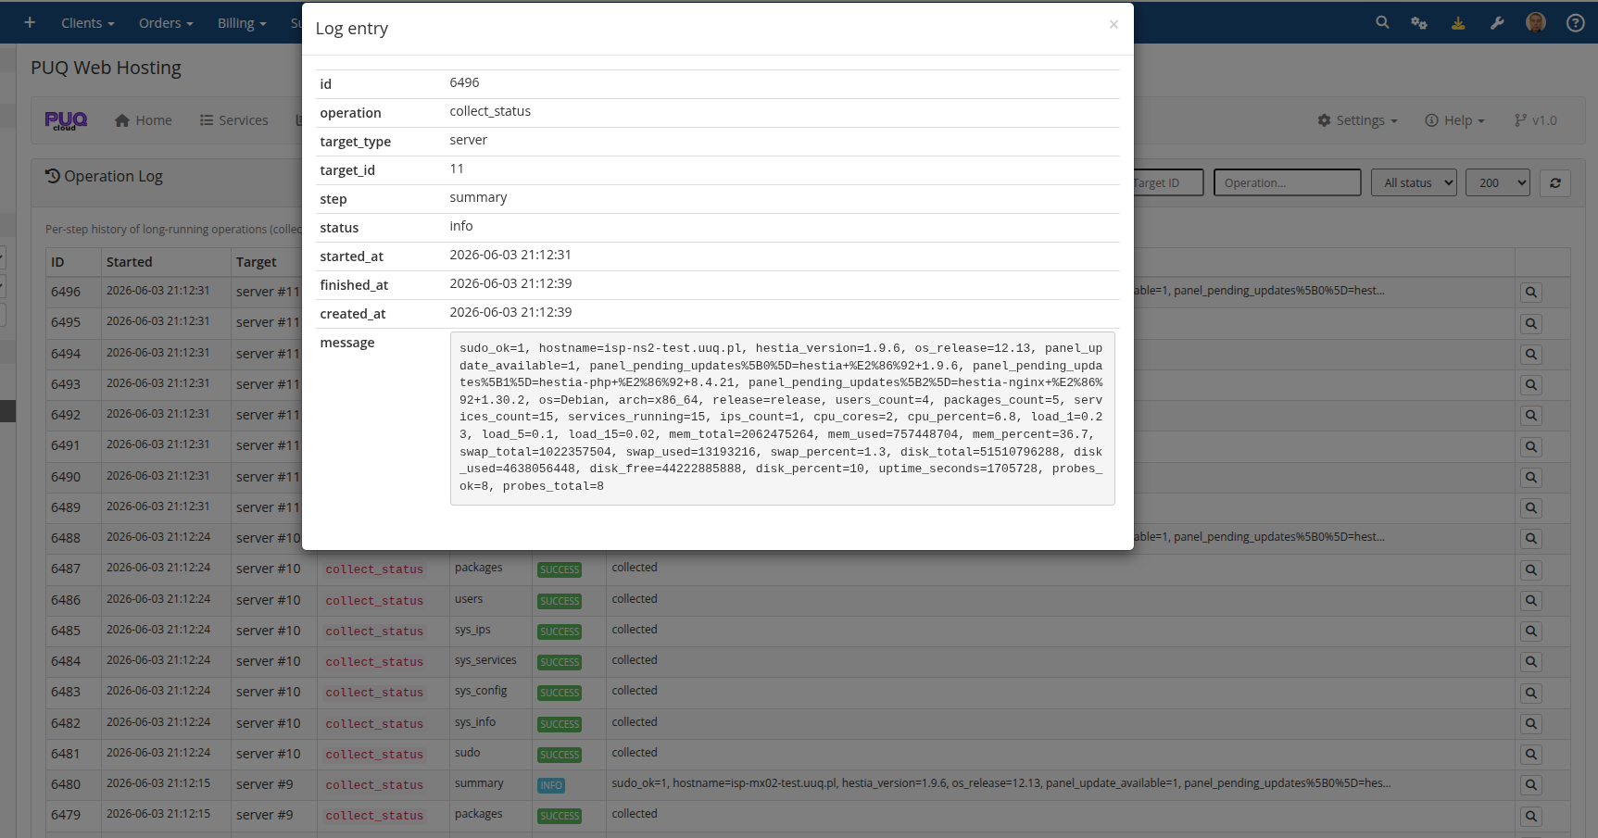Screen dimensions: 1598x838
Task: Expand the Settings dropdown
Action: (x=1357, y=120)
